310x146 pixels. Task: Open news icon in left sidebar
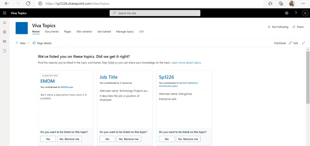click(x=4, y=41)
